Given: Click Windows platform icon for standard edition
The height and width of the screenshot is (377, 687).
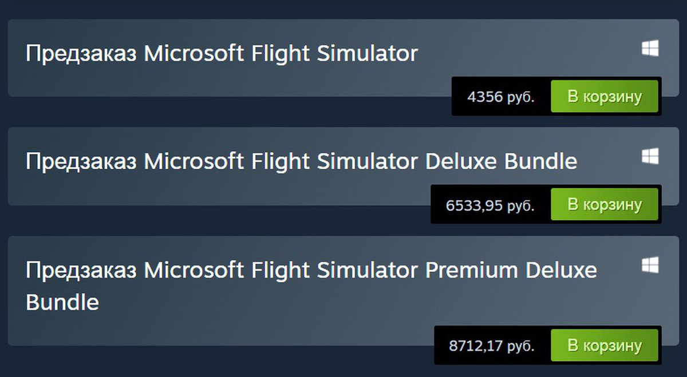Looking at the screenshot, I should (x=650, y=48).
